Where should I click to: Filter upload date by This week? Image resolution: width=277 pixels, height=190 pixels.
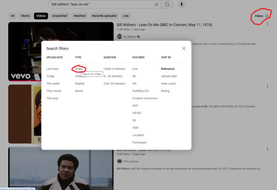click(53, 83)
